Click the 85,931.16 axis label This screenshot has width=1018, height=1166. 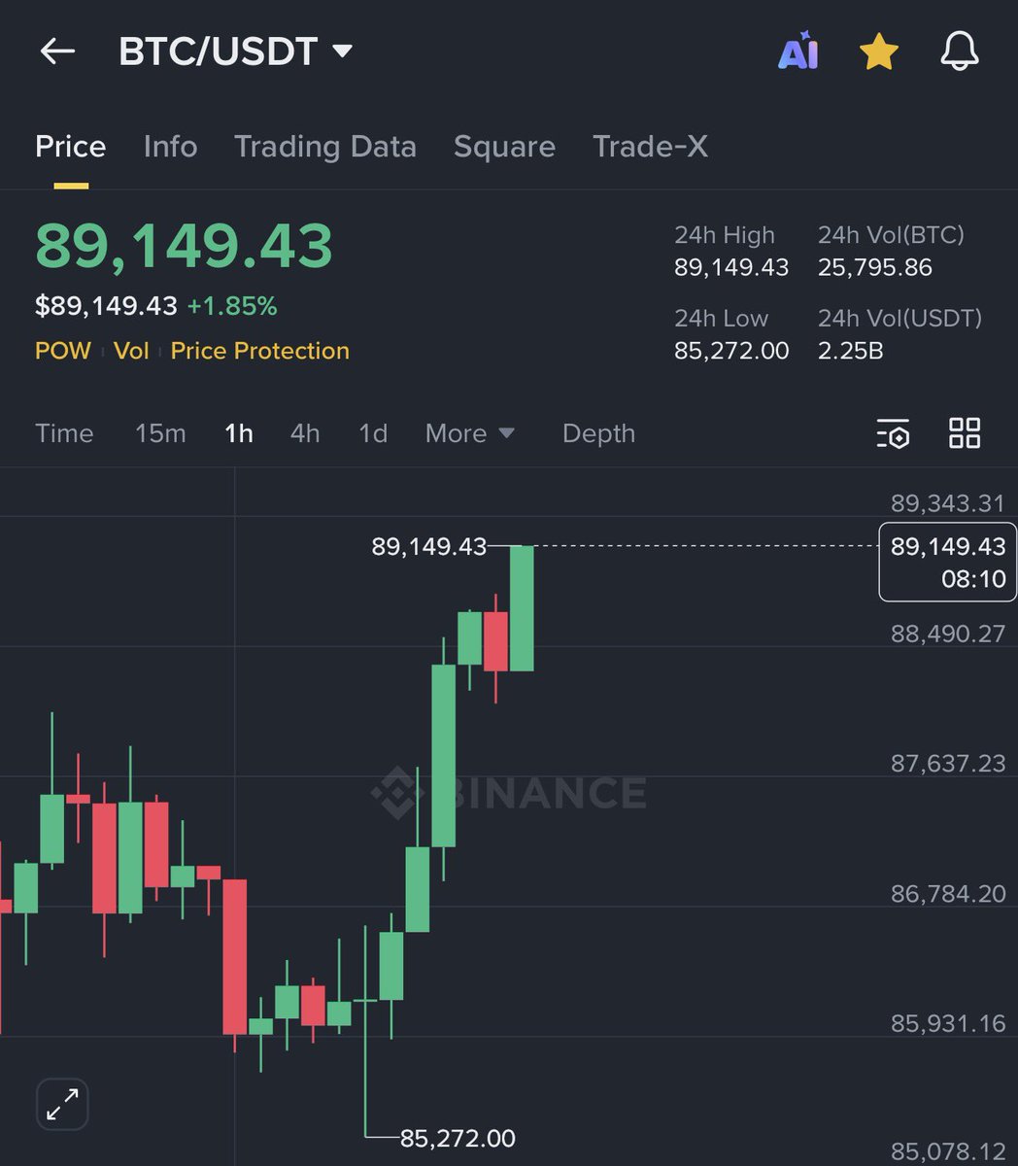pos(948,1023)
